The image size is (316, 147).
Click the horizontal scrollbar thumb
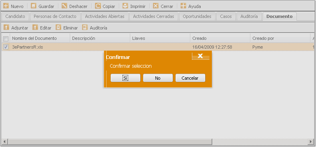pos(110,141)
